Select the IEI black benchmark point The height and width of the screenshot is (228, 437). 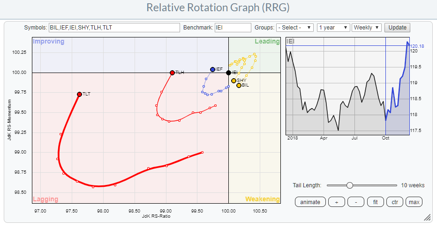coord(228,73)
